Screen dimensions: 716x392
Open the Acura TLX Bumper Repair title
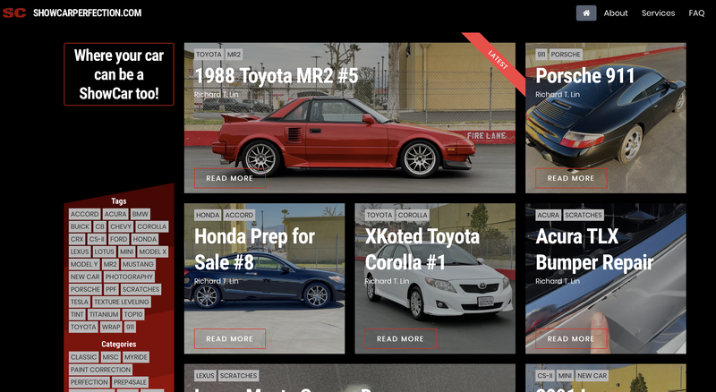594,250
